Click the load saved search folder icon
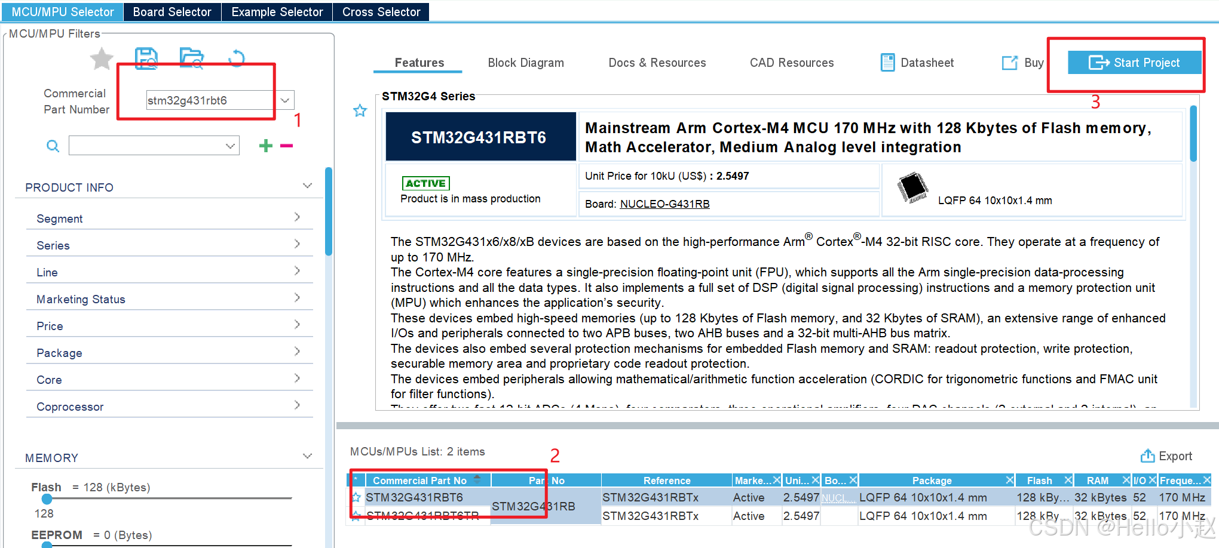The image size is (1219, 548). point(192,58)
